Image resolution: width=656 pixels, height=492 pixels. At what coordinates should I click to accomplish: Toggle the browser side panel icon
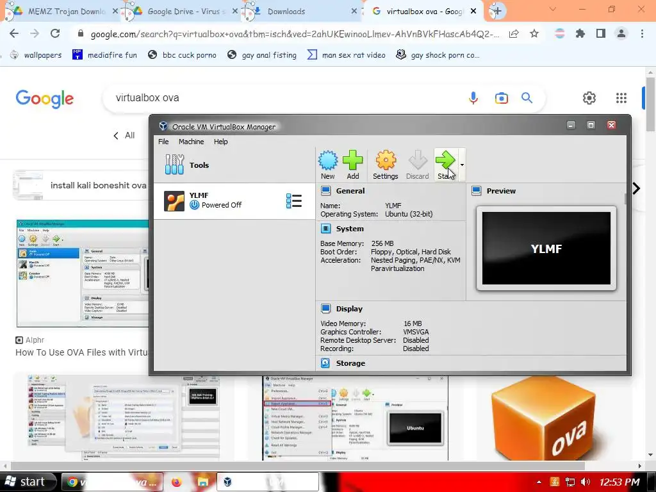[601, 34]
